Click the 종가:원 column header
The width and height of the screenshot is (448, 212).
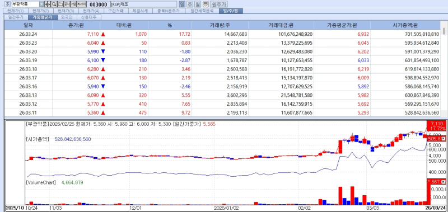coord(76,25)
